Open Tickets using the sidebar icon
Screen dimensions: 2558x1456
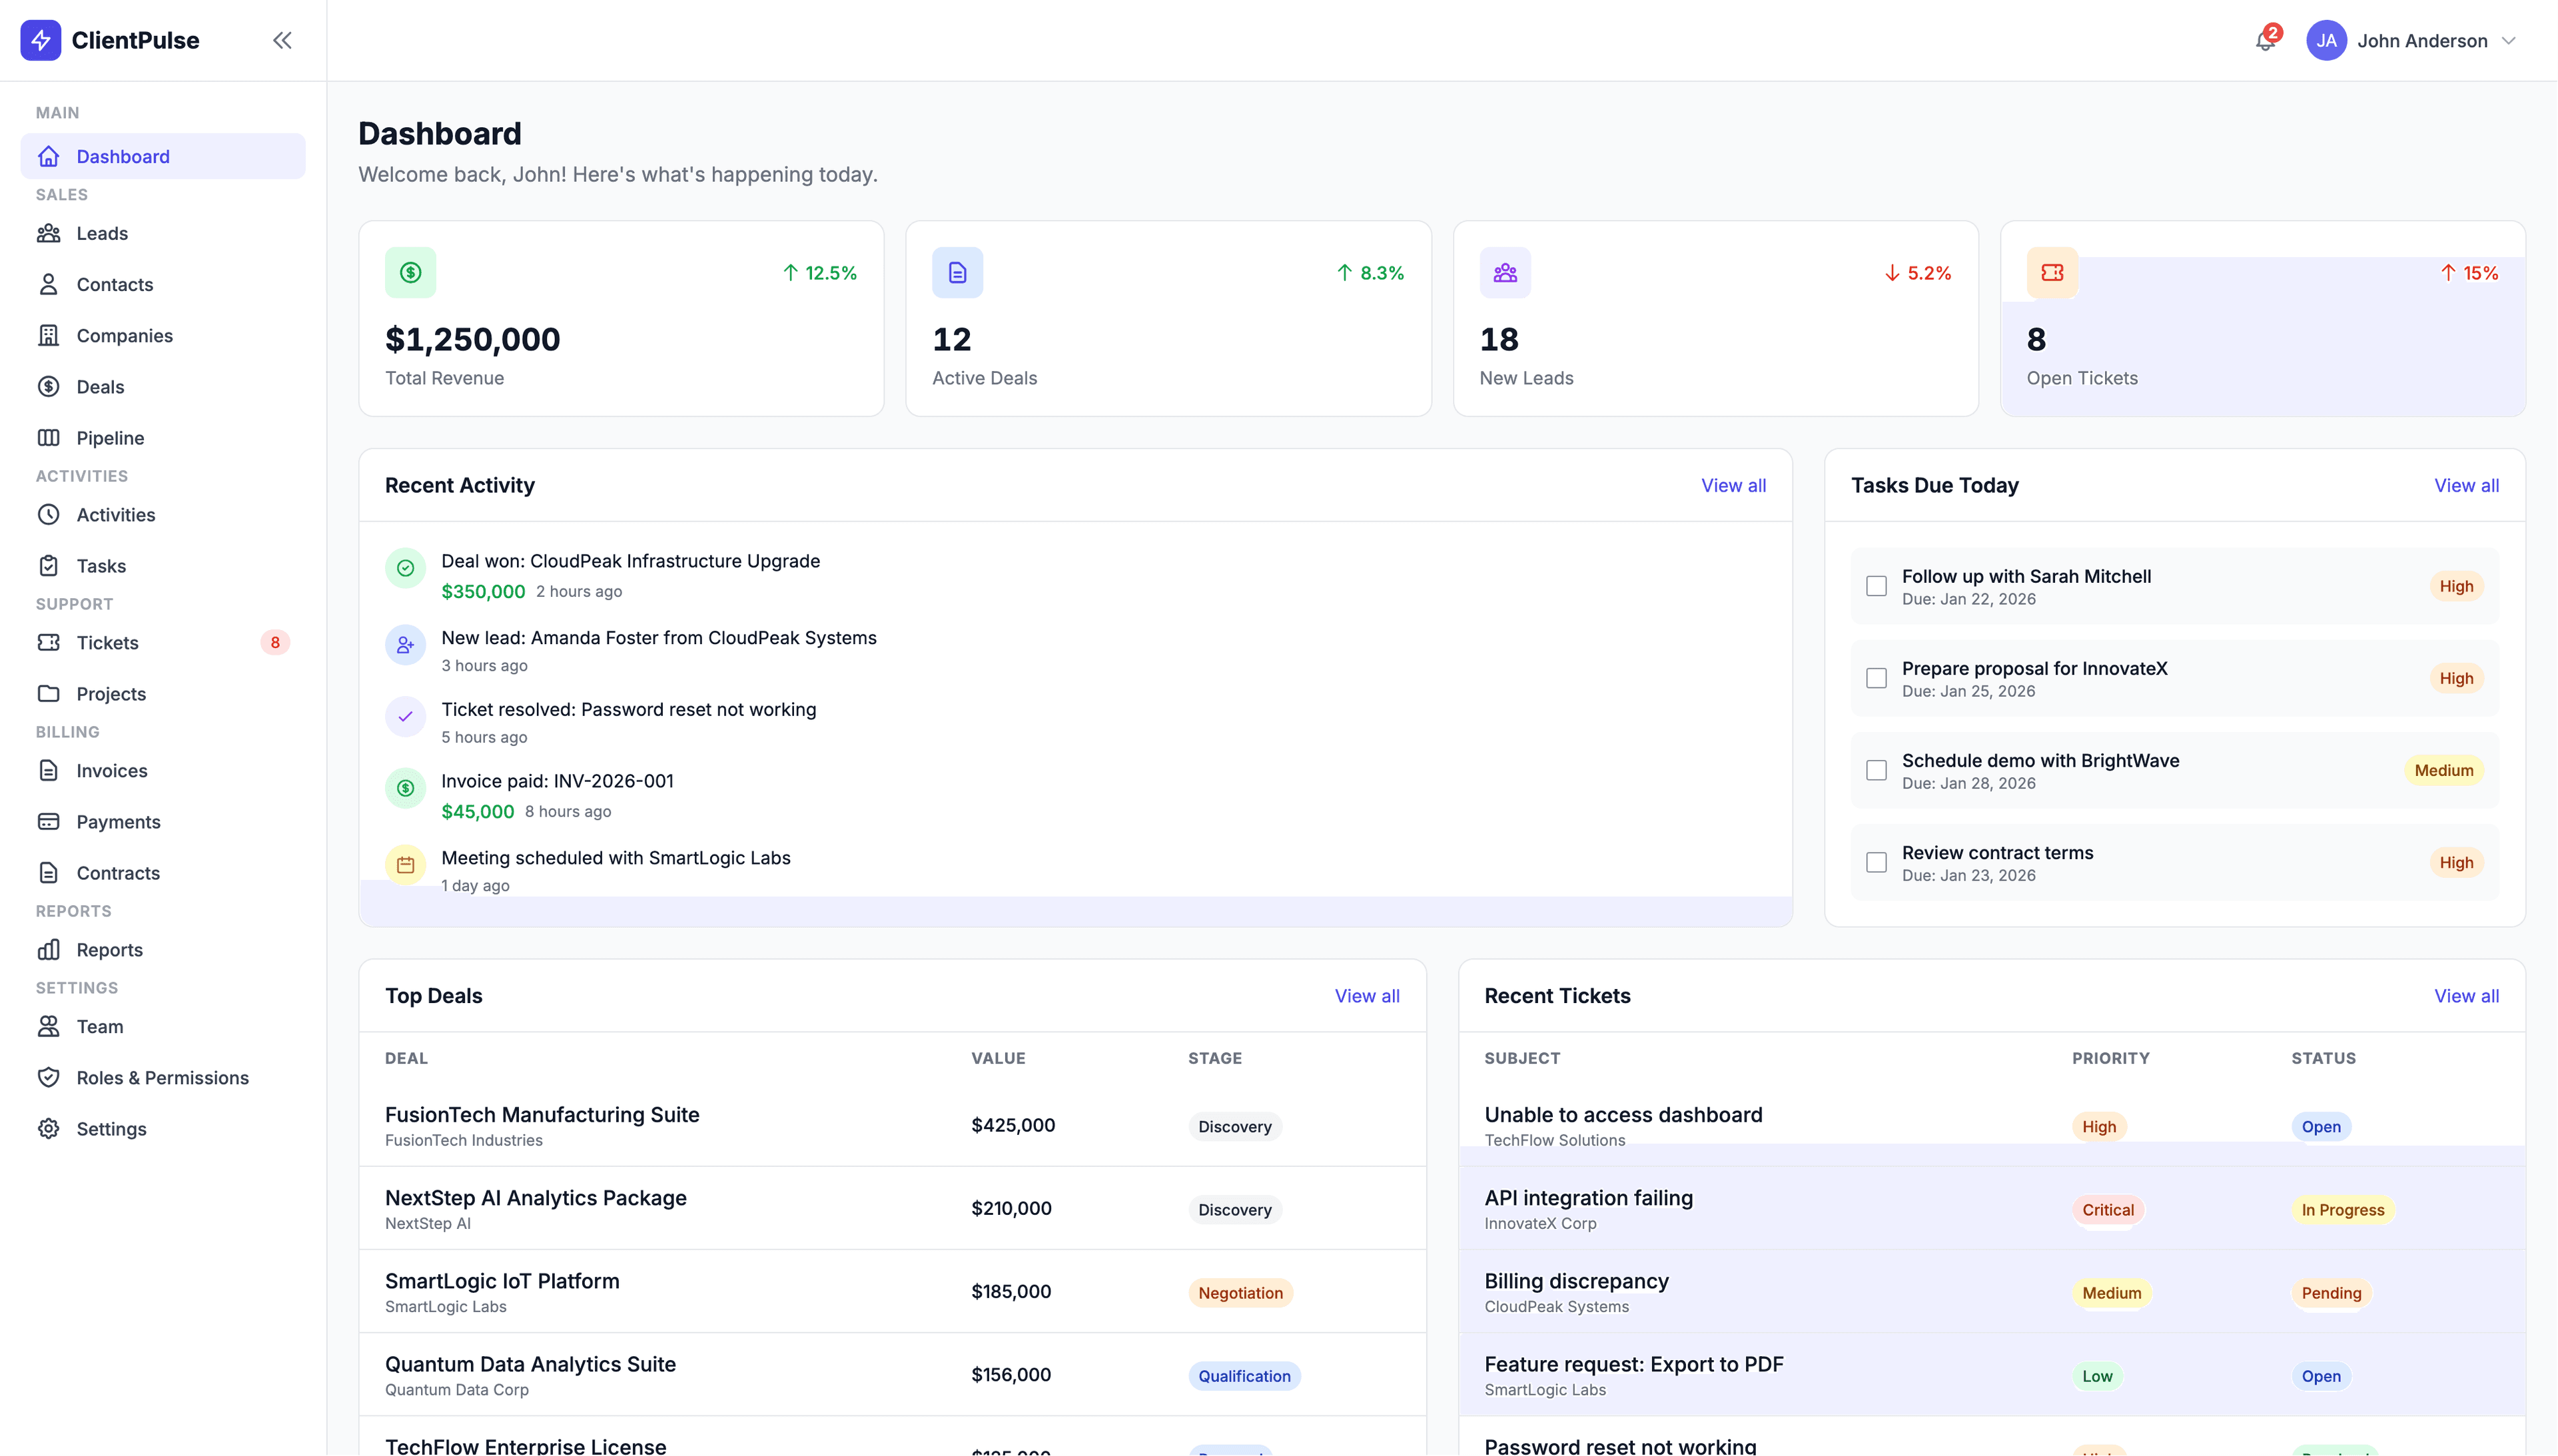(49, 642)
